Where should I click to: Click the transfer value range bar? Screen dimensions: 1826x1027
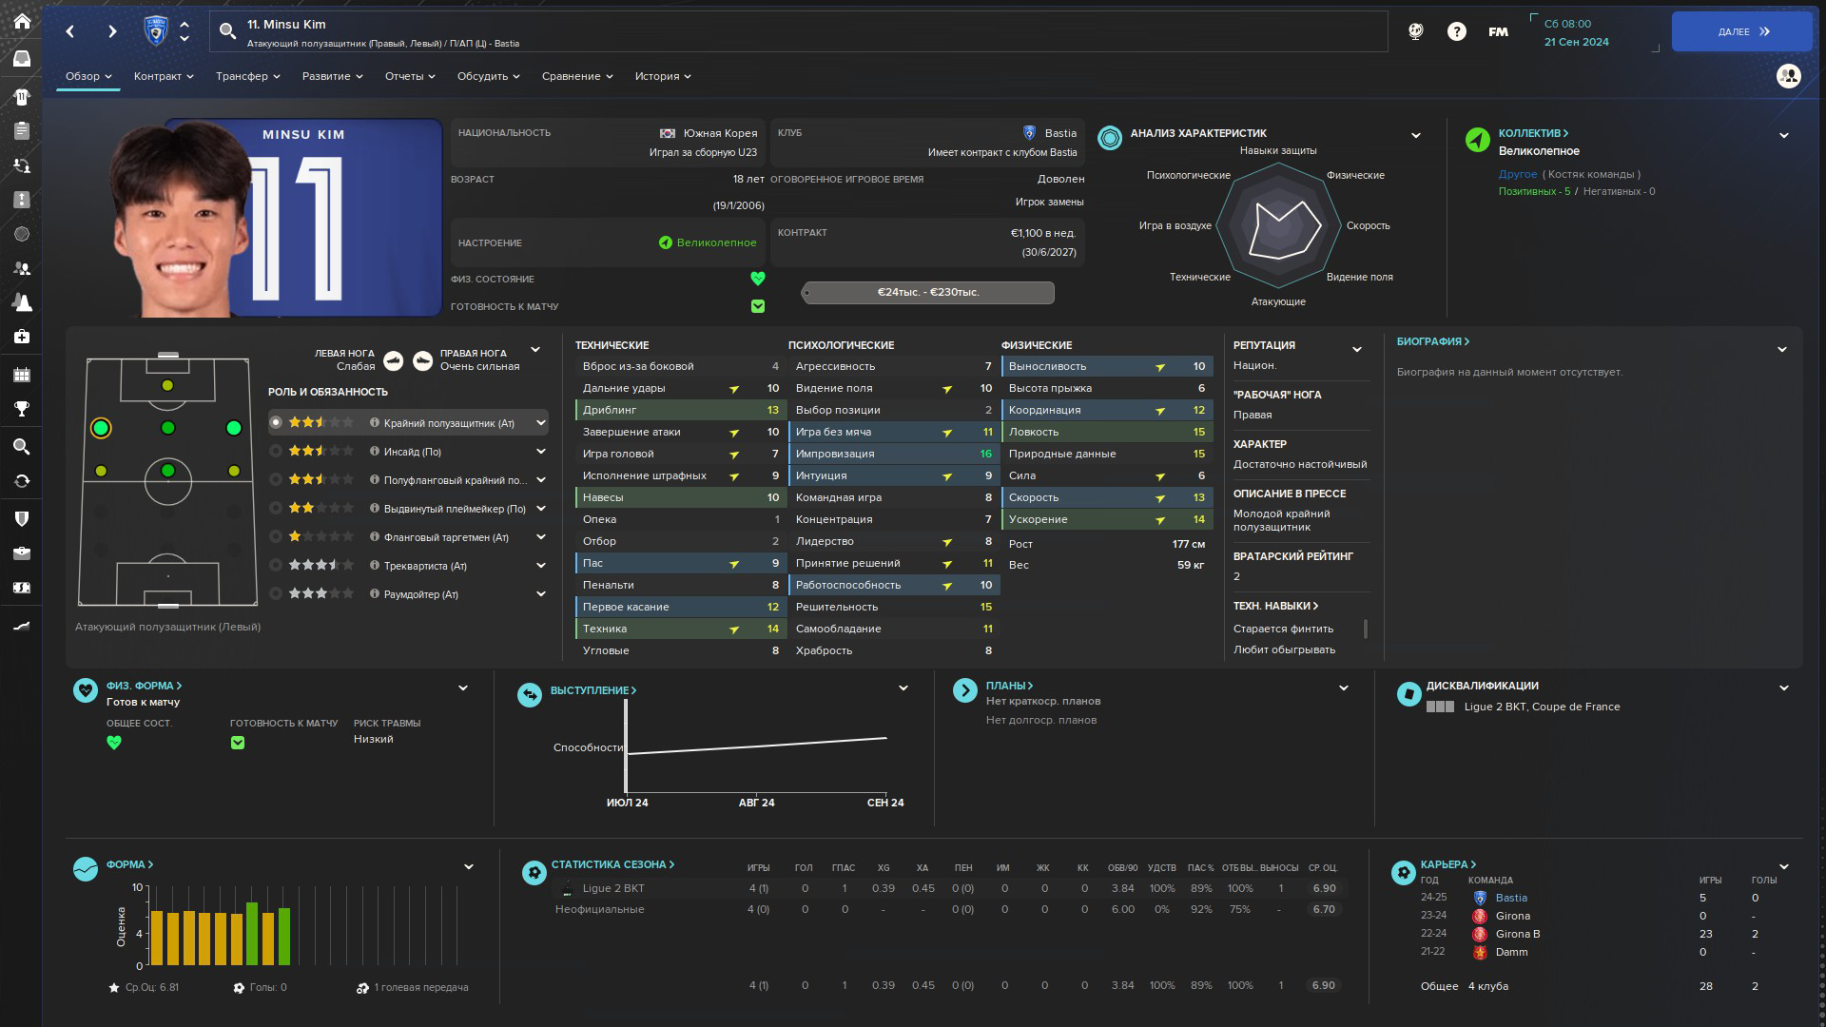[927, 293]
